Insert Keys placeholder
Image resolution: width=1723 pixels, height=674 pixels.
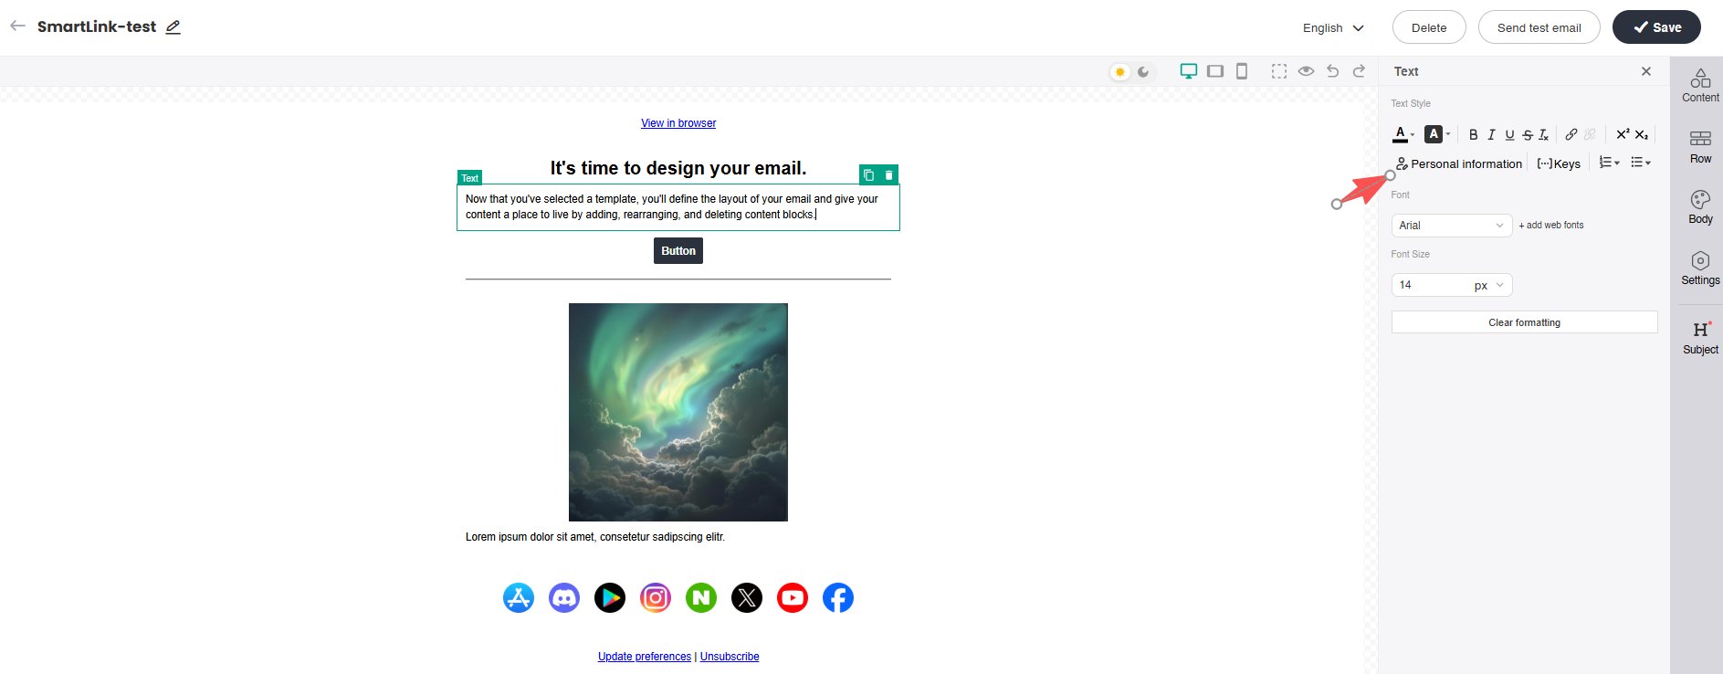[x=1559, y=163]
